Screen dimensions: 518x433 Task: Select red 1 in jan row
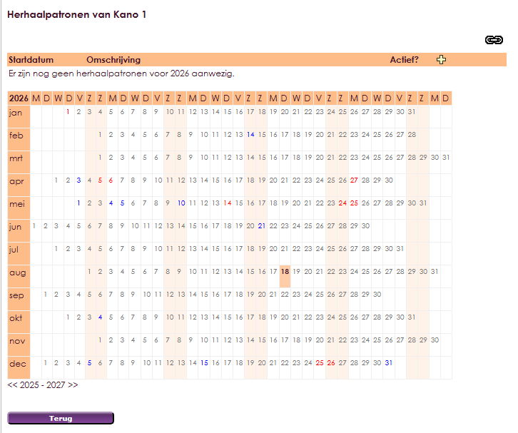click(x=68, y=112)
